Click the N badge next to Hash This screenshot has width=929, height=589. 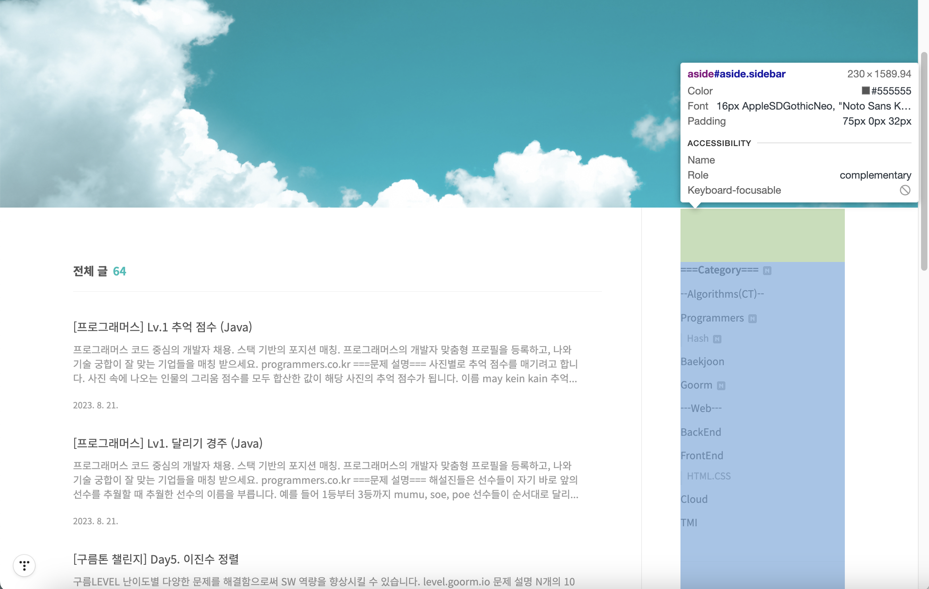click(717, 339)
